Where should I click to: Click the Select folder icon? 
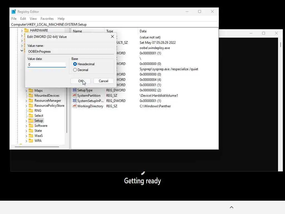31,116
